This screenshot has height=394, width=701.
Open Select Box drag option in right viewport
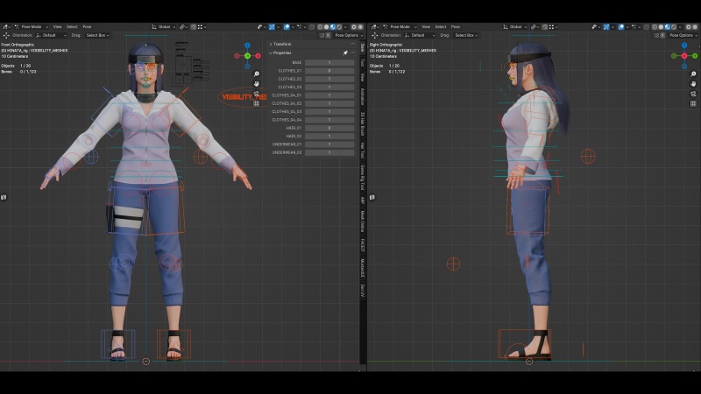click(465, 35)
